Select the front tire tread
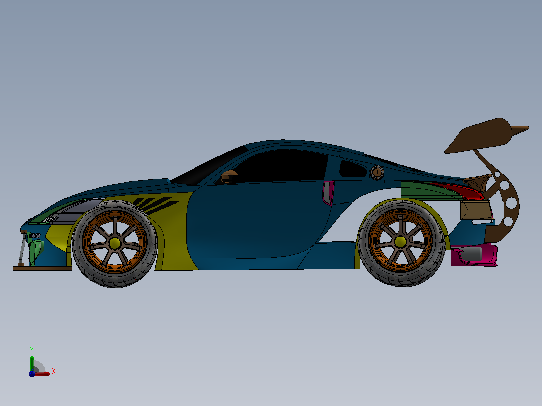Image resolution: width=542 pixels, height=406 pixels. coord(115,280)
